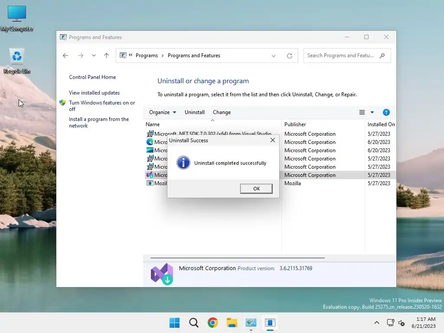
Task: Open the blue Help question mark
Action: [386, 112]
